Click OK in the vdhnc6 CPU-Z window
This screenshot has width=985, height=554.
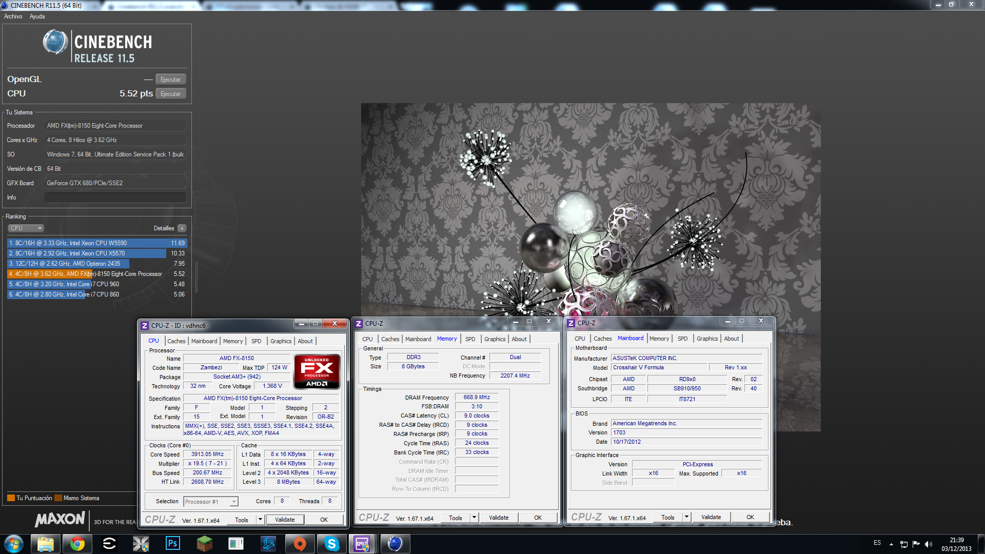[324, 520]
